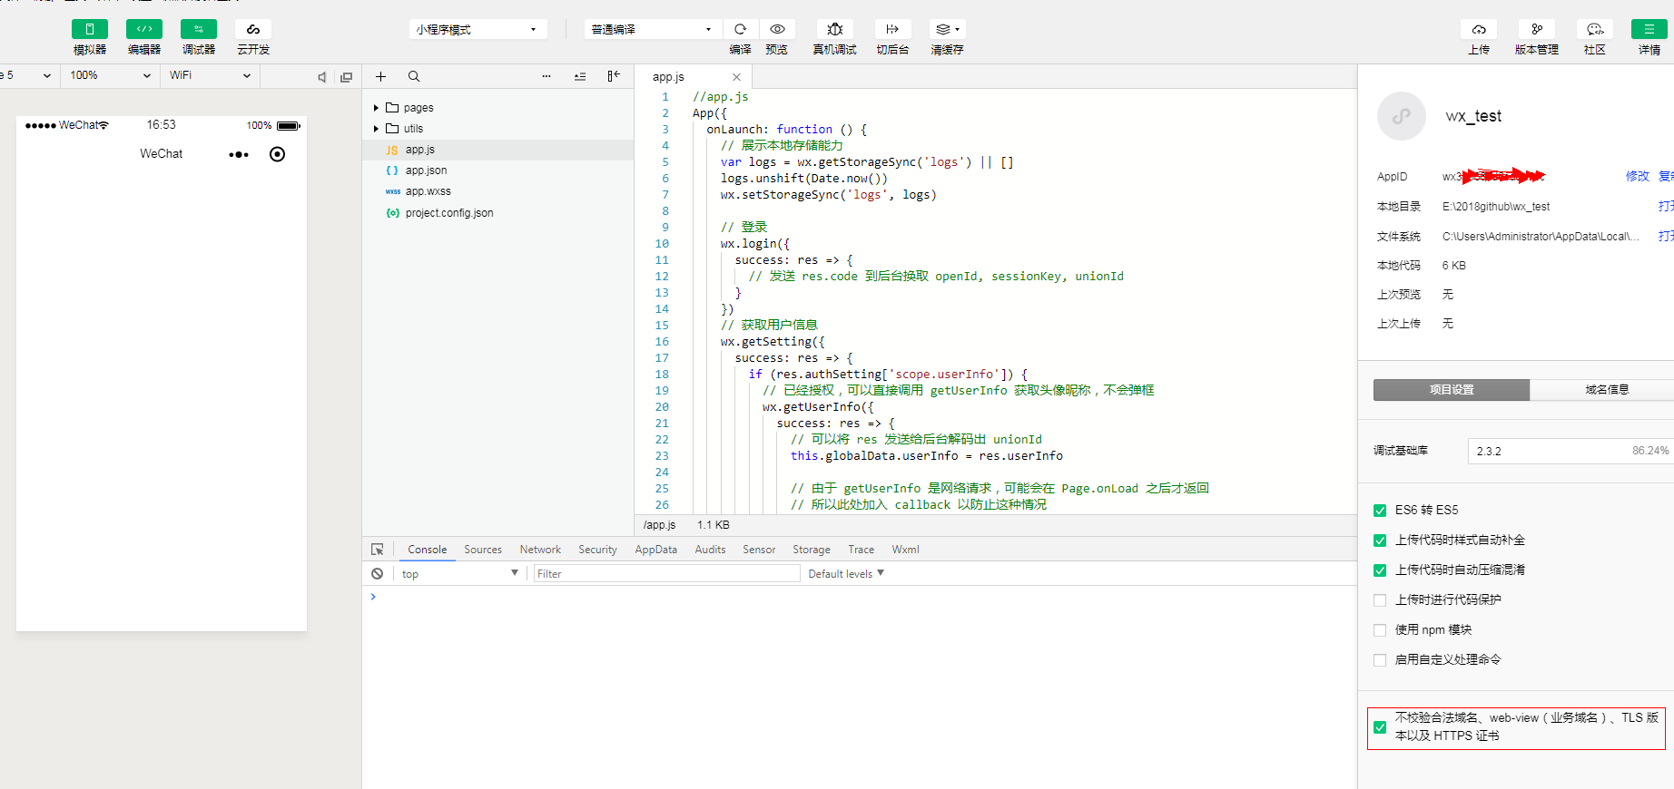The width and height of the screenshot is (1674, 789).
Task: Open version management icon
Action: [x=1537, y=29]
